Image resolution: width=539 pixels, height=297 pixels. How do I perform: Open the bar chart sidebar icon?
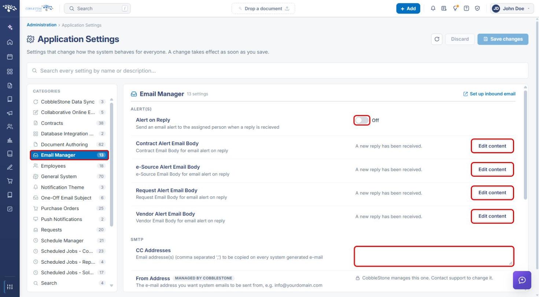(10, 140)
